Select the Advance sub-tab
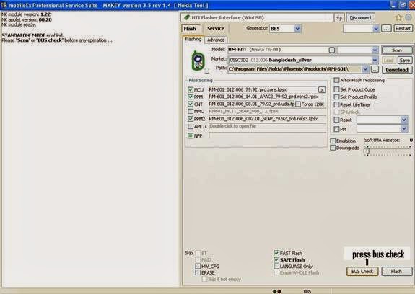The width and height of the screenshot is (415, 294). 216,40
